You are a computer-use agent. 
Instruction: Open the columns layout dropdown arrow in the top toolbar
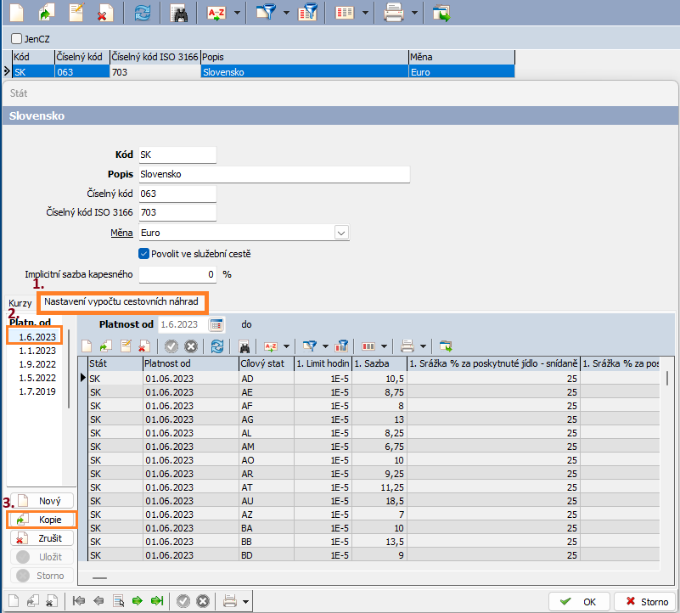tap(364, 14)
